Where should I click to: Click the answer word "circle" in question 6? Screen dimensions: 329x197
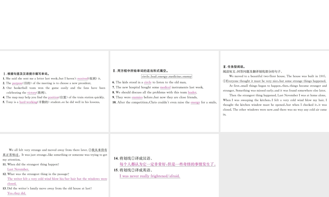pyautogui.click(x=148, y=82)
